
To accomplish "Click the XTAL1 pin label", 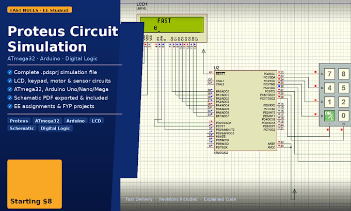I will click(220, 81).
